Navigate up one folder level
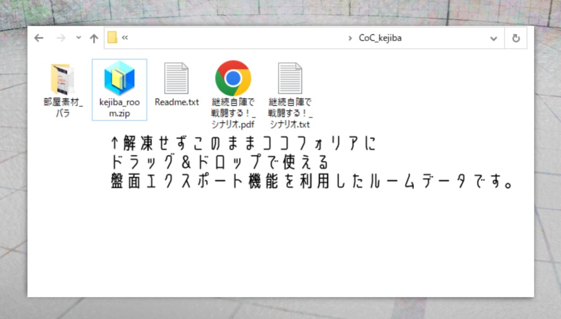Viewport: 561px width, 319px height. [94, 37]
